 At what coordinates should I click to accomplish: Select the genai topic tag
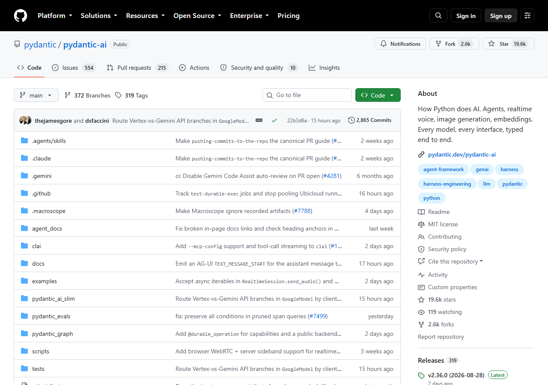[x=482, y=169]
